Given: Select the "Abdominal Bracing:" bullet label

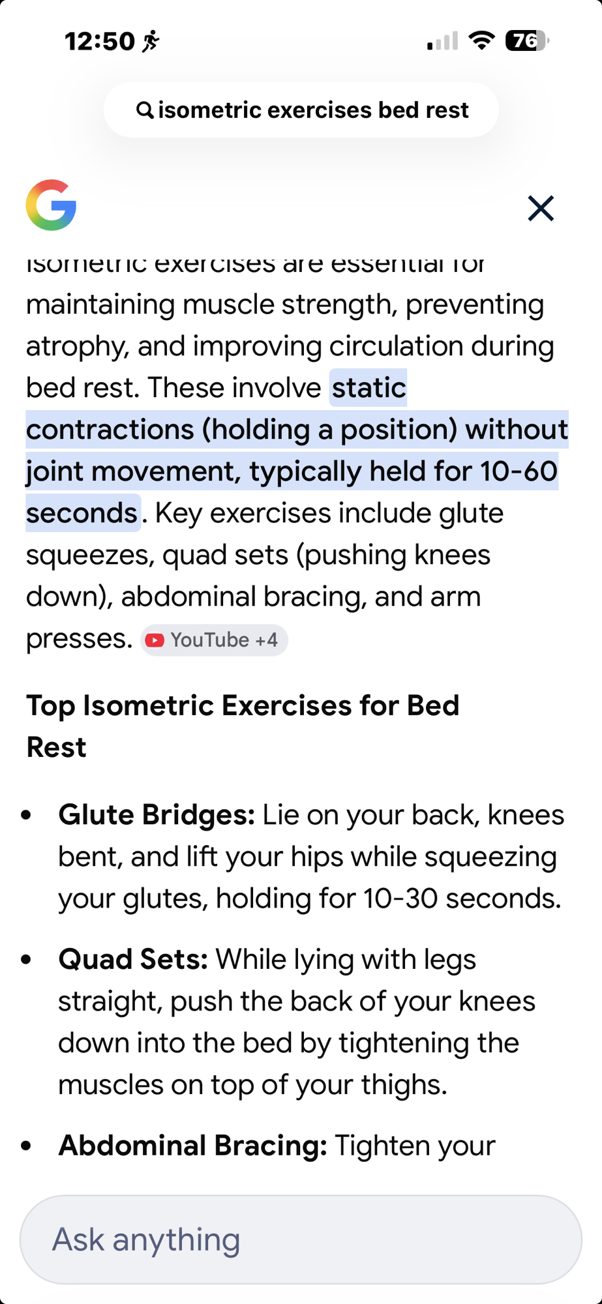Looking at the screenshot, I should [x=192, y=1146].
